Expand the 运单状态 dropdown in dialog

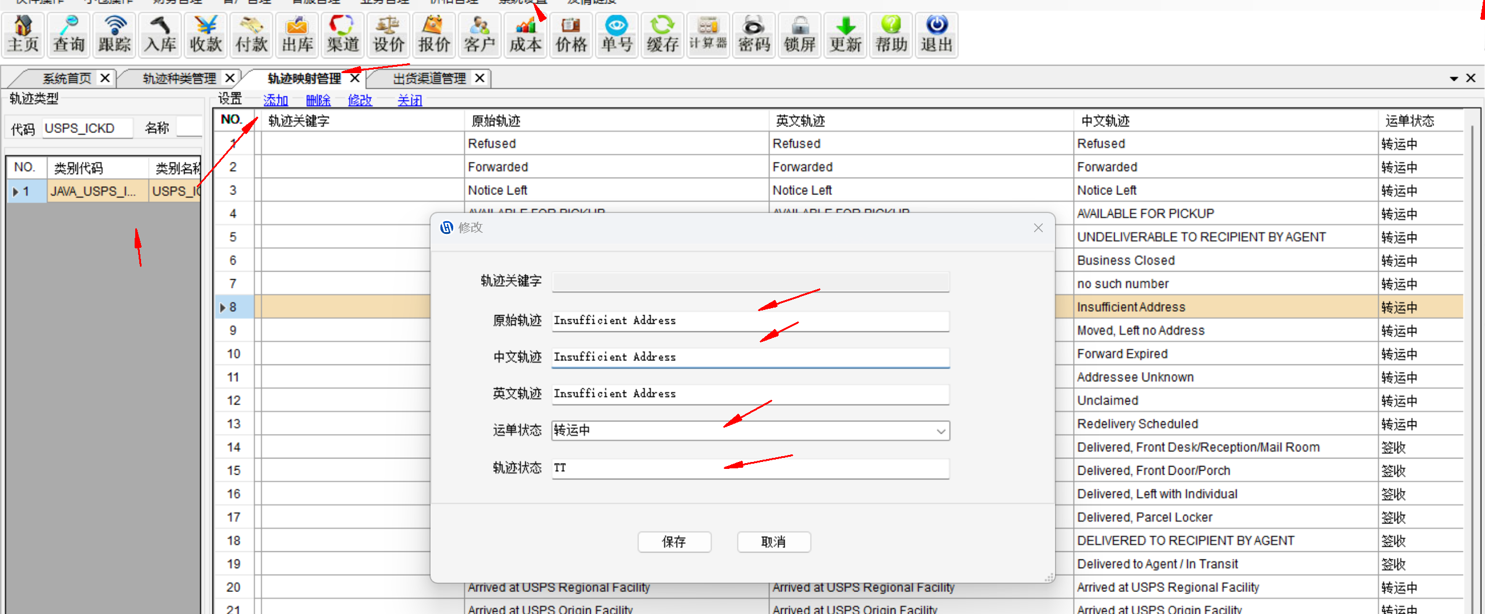[x=941, y=431]
